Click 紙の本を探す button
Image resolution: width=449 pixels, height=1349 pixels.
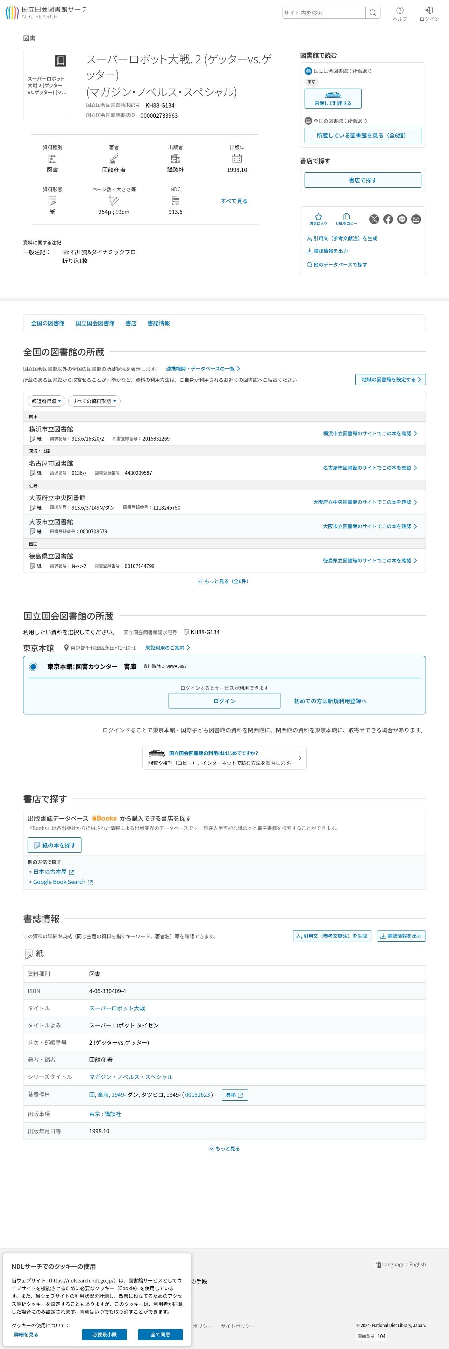point(54,845)
